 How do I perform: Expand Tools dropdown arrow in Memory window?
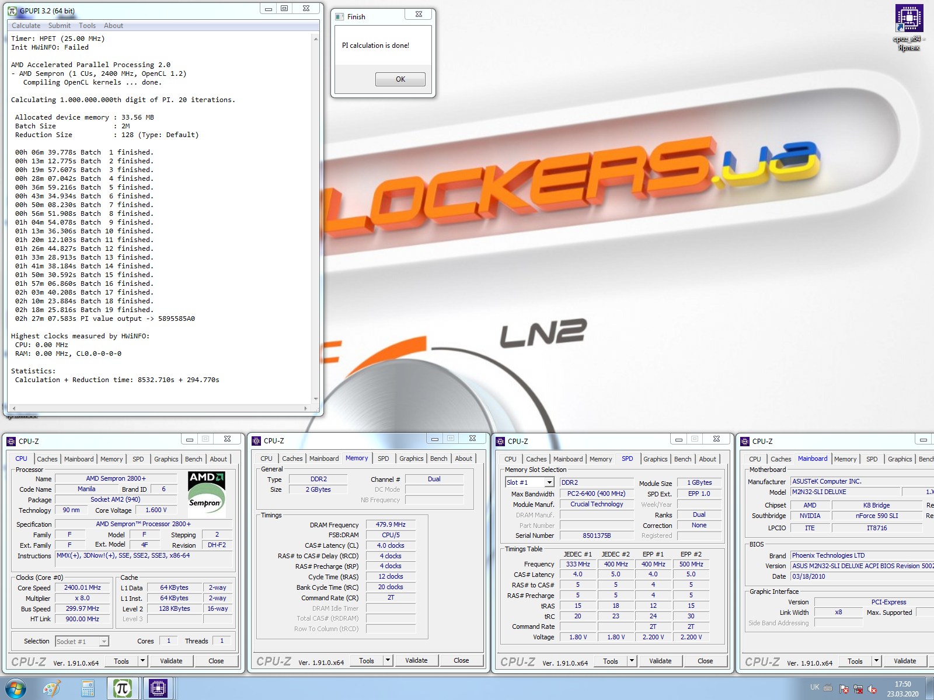pyautogui.click(x=388, y=660)
